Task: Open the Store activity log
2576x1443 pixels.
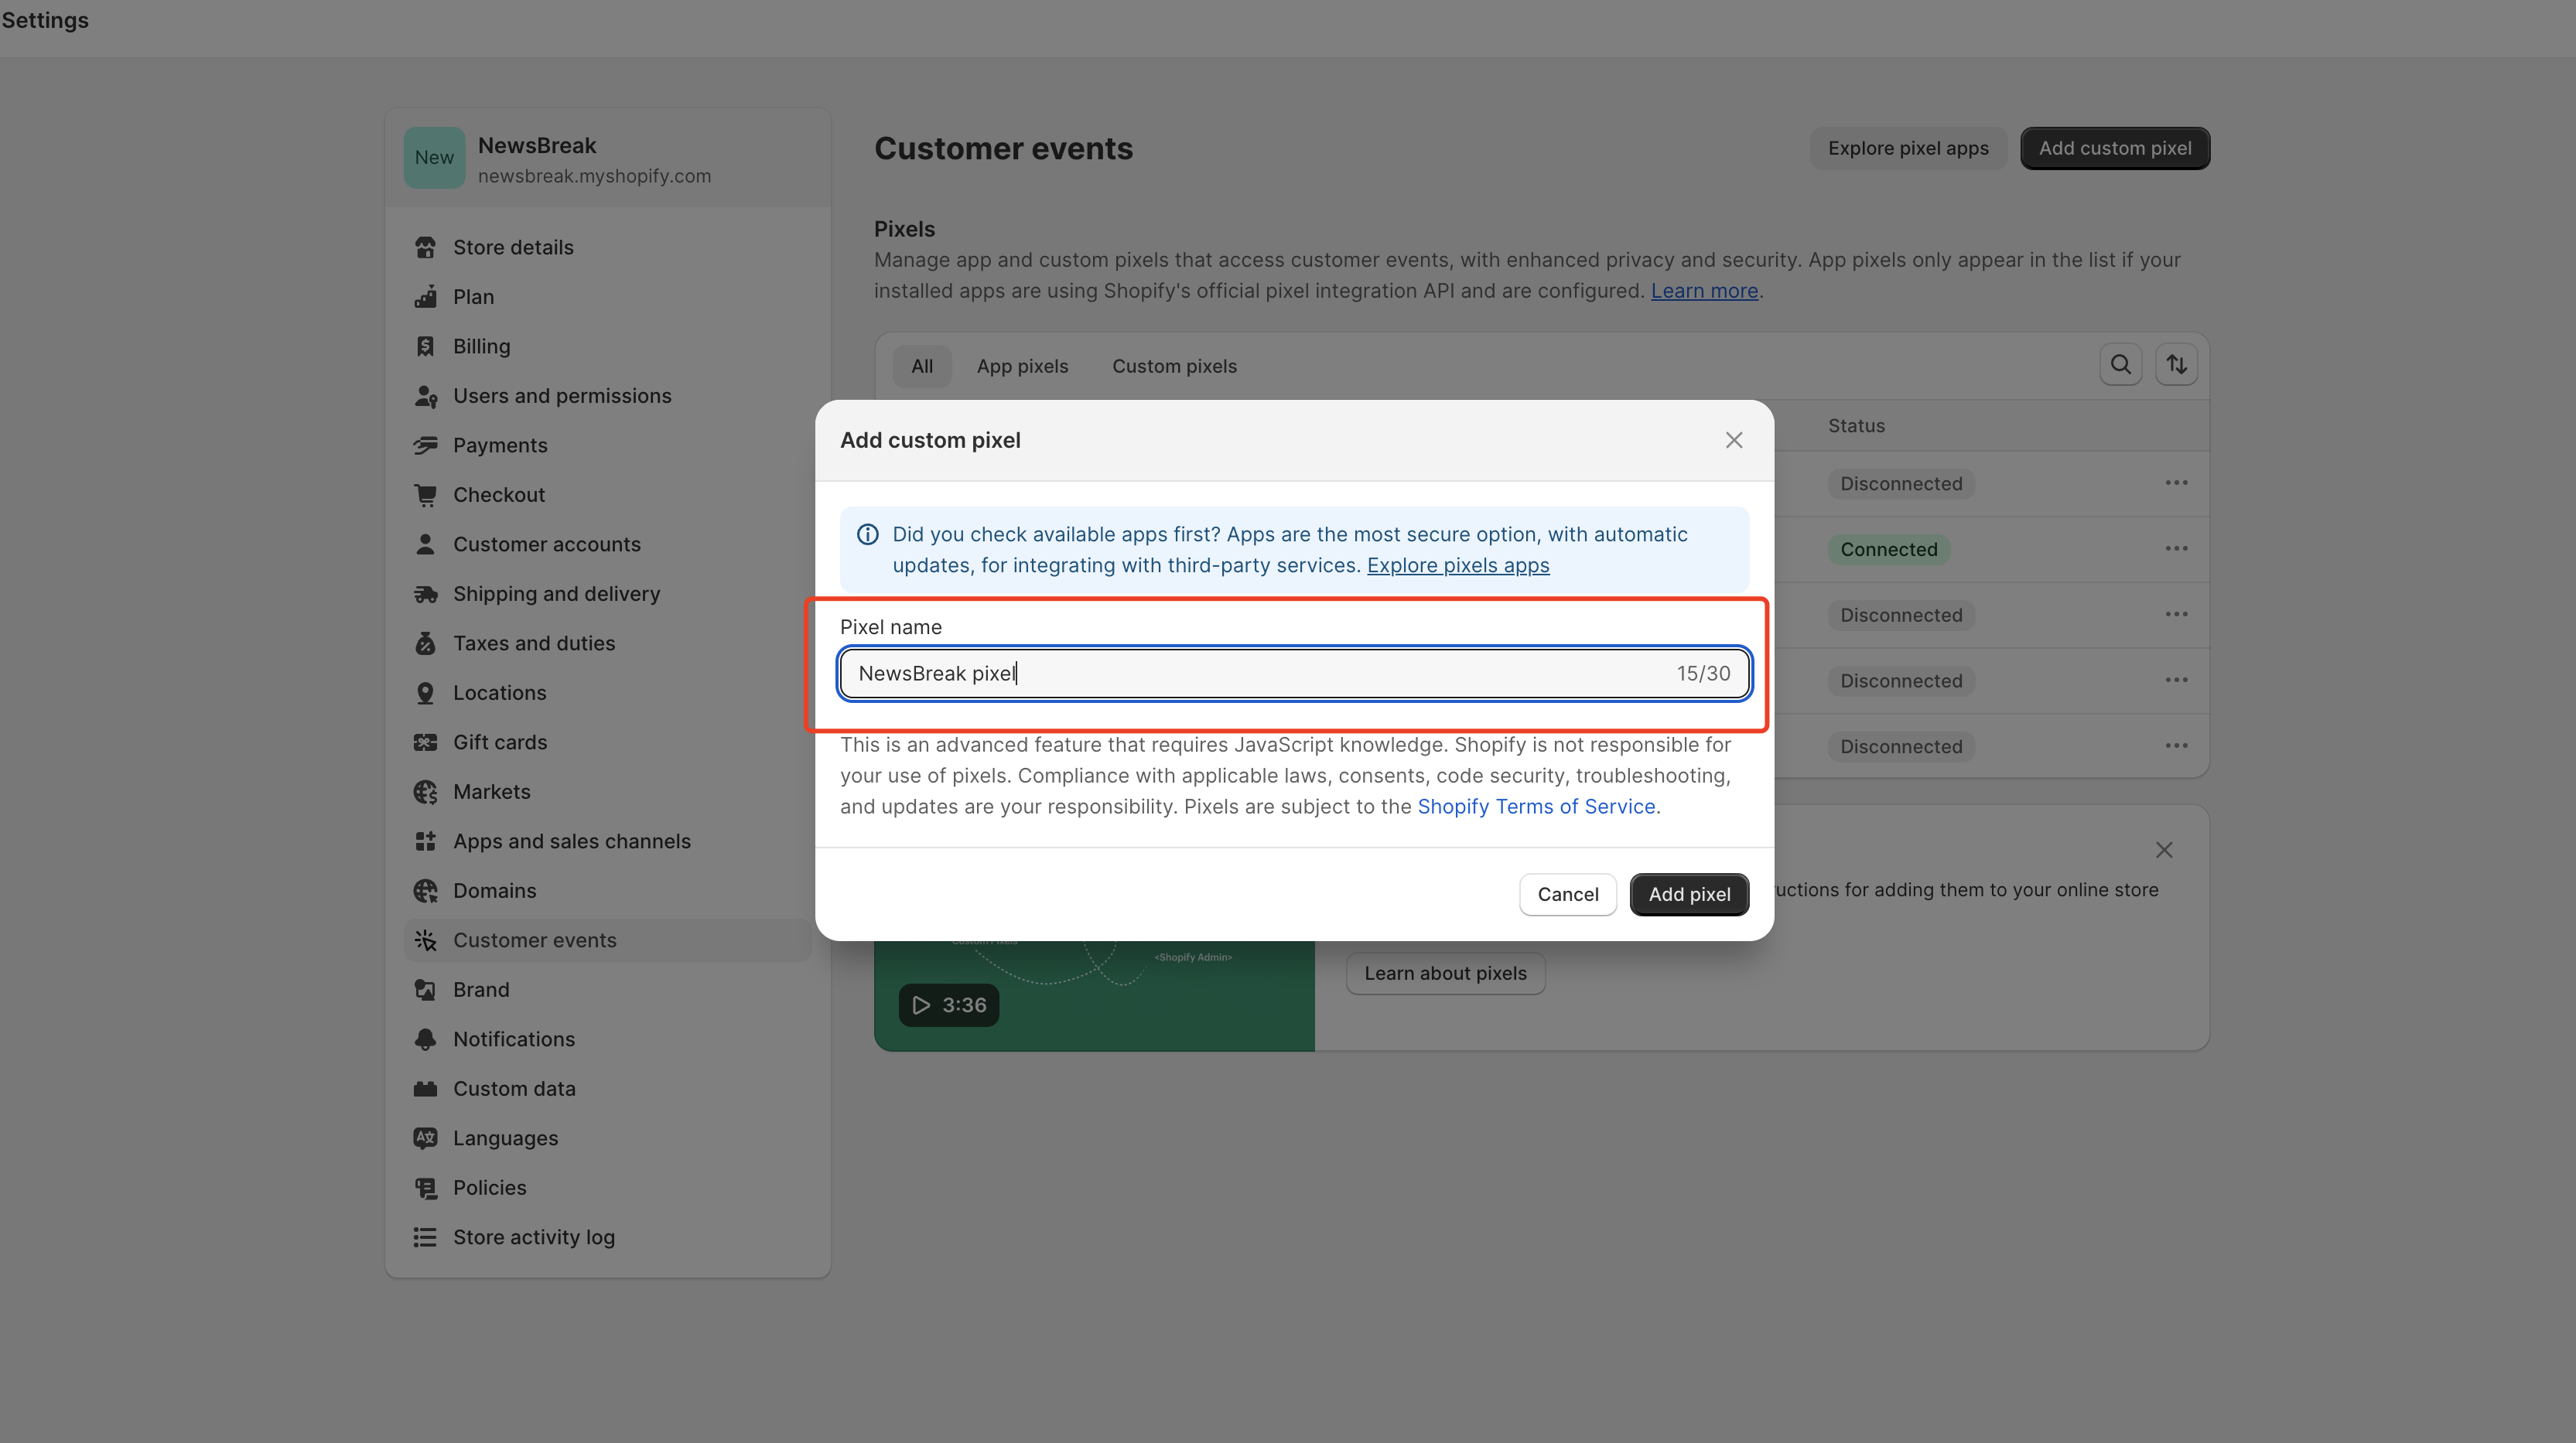Action: (x=533, y=1237)
